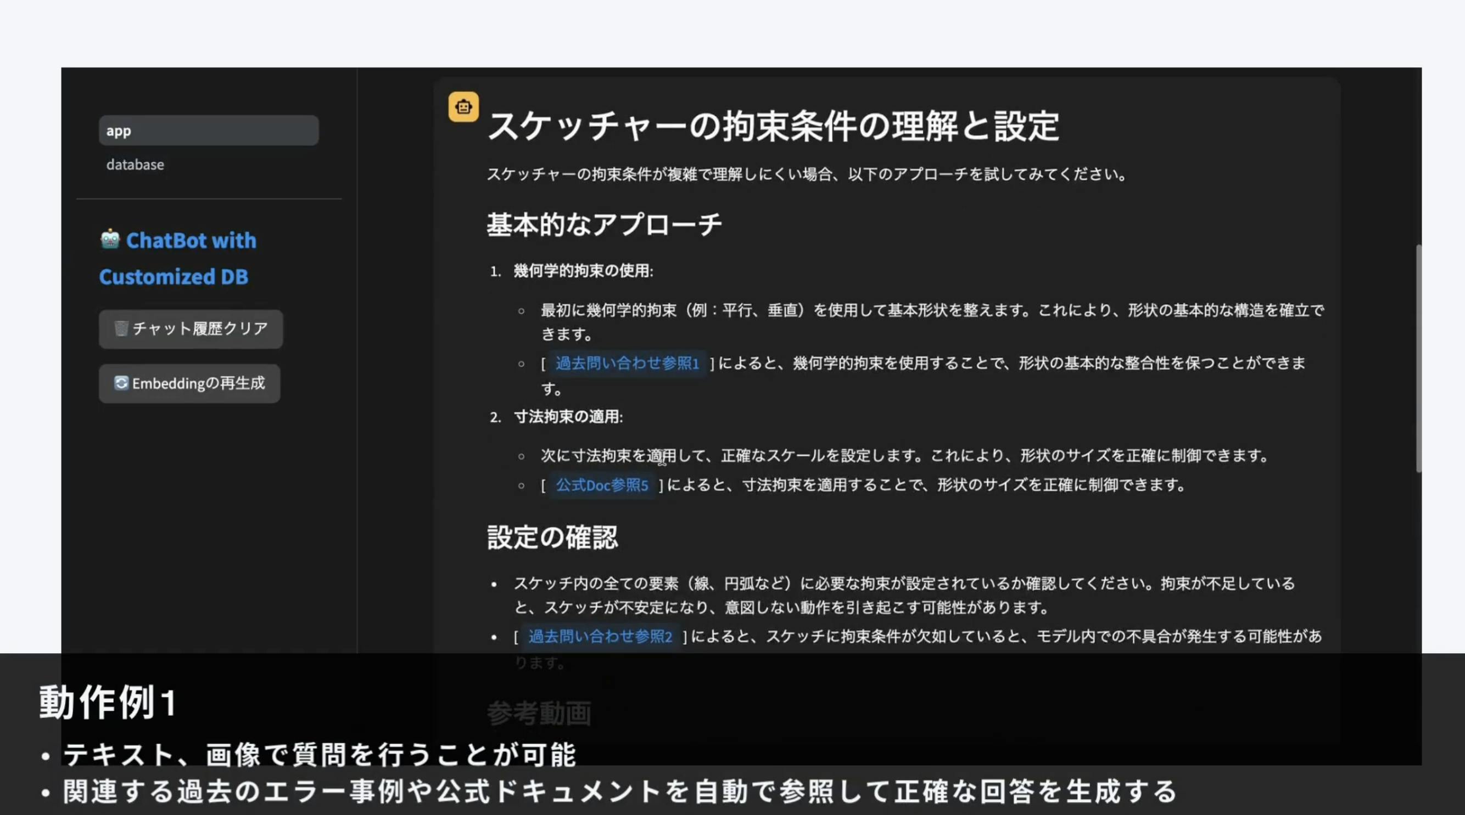
Task: Open the app page in sidebar
Action: coord(208,131)
